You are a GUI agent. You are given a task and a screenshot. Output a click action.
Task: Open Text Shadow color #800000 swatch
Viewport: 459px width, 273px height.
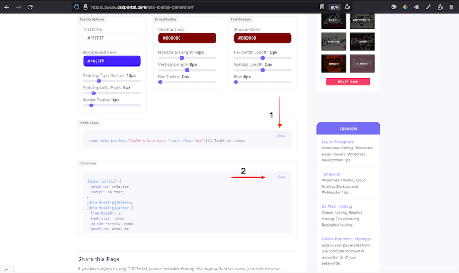[262, 38]
